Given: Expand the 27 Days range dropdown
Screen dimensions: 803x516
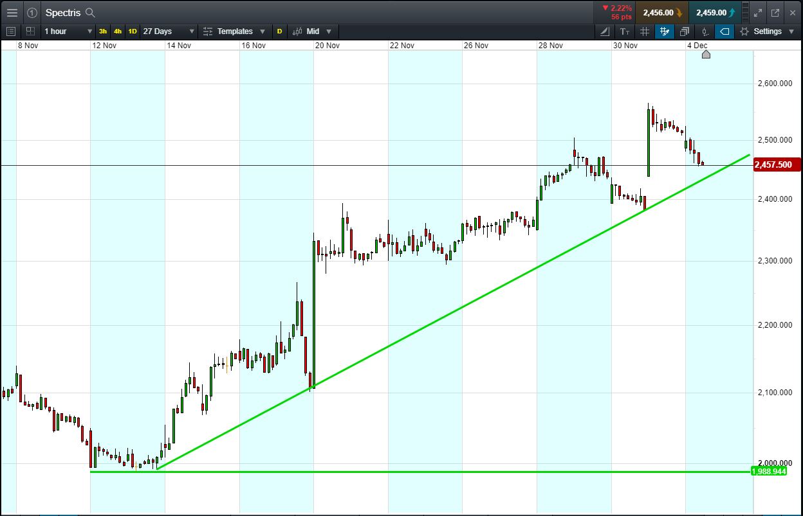Looking at the screenshot, I should [x=167, y=31].
